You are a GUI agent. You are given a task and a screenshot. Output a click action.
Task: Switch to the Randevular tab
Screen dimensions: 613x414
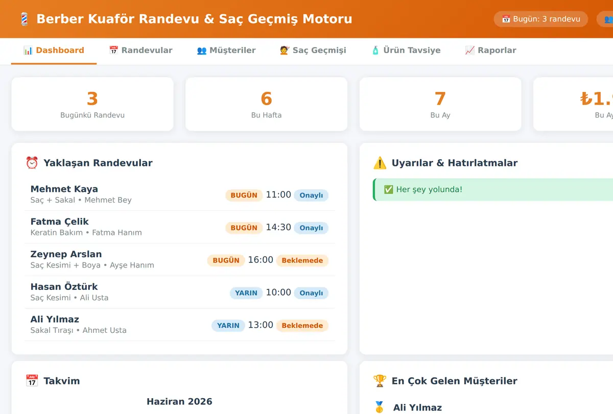[x=140, y=50]
